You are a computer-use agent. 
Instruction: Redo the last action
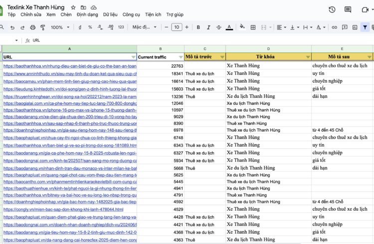tap(22, 27)
